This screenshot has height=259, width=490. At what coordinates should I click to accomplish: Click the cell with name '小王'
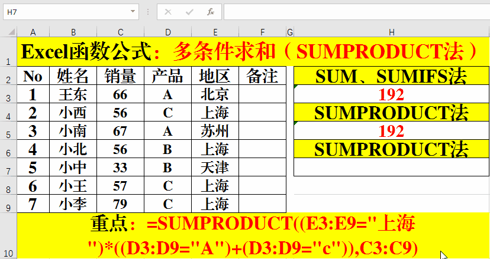coord(73,185)
